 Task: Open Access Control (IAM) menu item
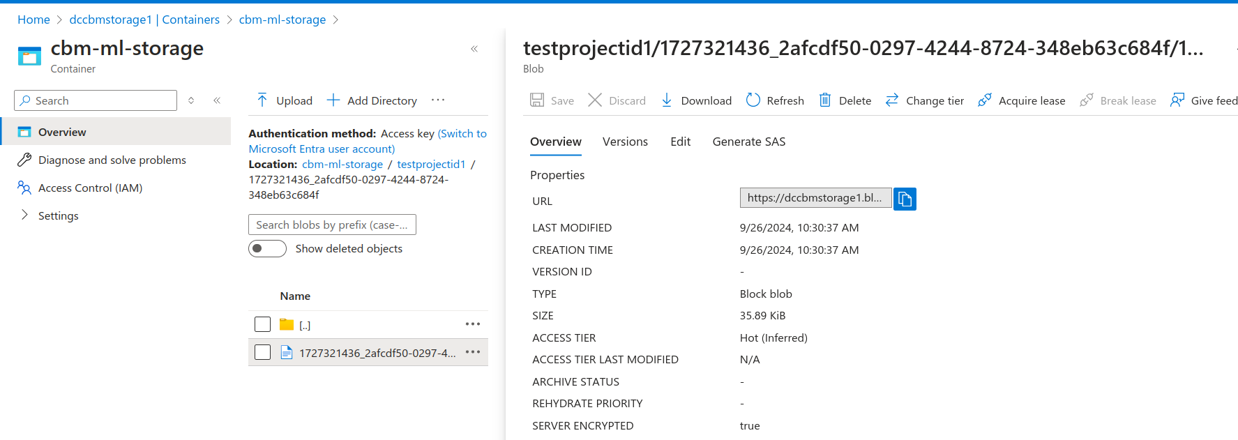click(90, 188)
